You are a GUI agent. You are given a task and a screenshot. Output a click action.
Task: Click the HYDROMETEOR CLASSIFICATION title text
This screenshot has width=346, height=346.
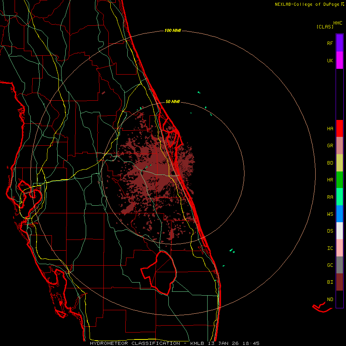[135, 343]
